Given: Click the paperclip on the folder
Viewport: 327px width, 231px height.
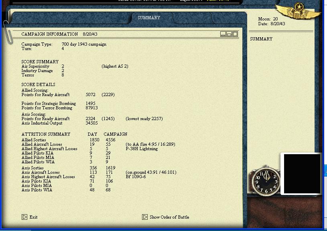Looking at the screenshot, I should [8, 32].
